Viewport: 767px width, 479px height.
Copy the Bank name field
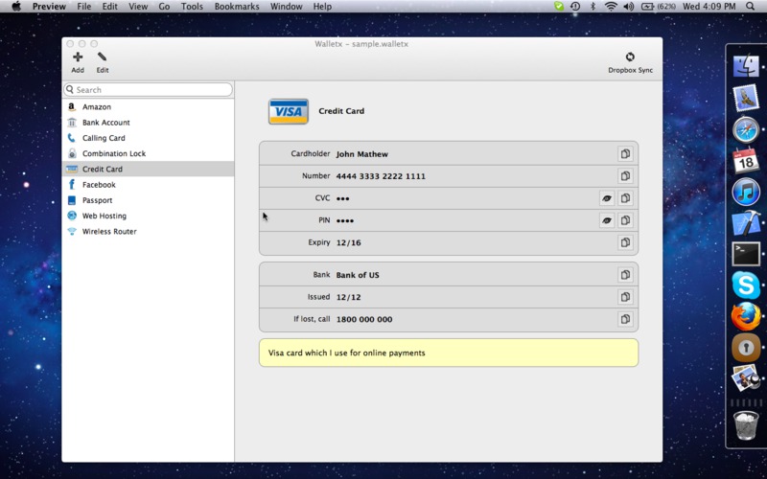point(625,275)
